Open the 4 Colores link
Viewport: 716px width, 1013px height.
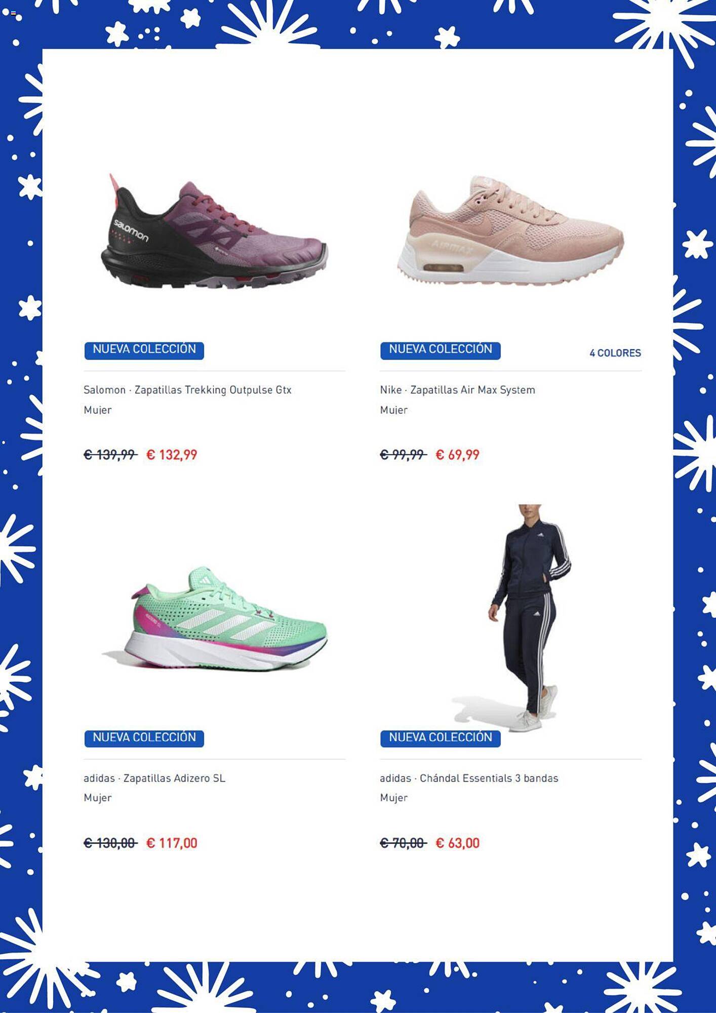[615, 353]
